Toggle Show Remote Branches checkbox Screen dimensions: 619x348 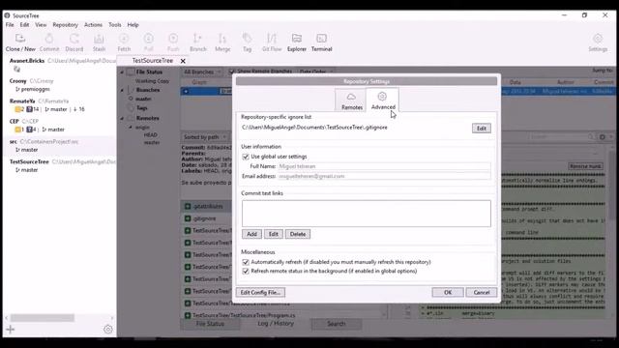pos(232,72)
